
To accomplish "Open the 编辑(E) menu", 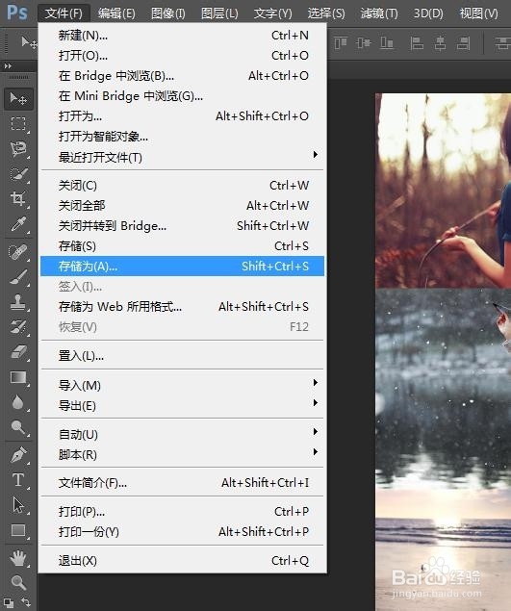I will [116, 13].
